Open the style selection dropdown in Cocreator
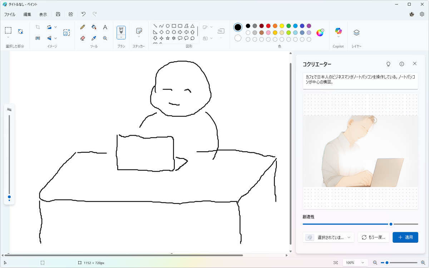Viewport: 429px width, 268px height. (x=328, y=237)
